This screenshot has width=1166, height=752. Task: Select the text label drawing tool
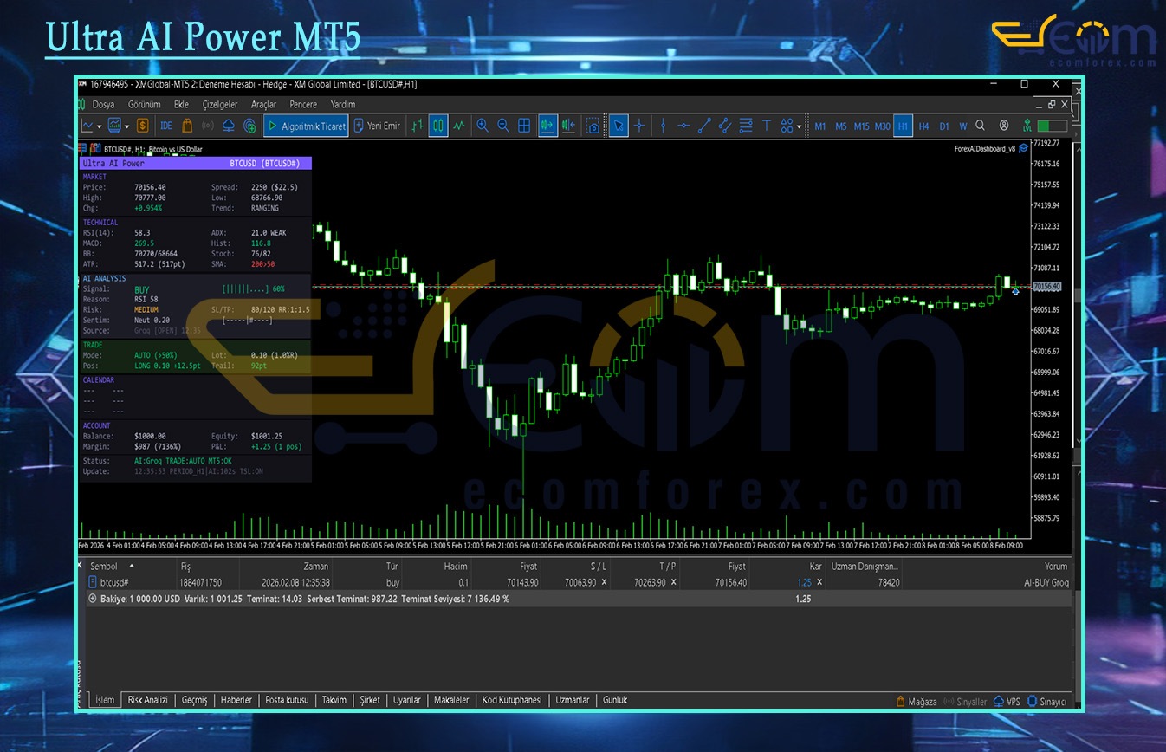767,126
